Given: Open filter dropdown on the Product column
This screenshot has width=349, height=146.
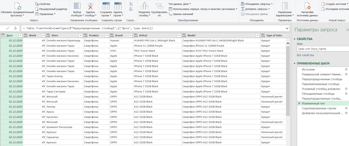Looking at the screenshot, I should coord(107,35).
